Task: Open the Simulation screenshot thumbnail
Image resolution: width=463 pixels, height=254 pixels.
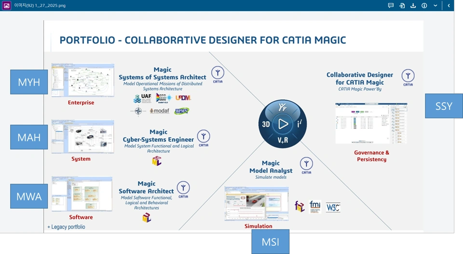Action: pyautogui.click(x=256, y=203)
